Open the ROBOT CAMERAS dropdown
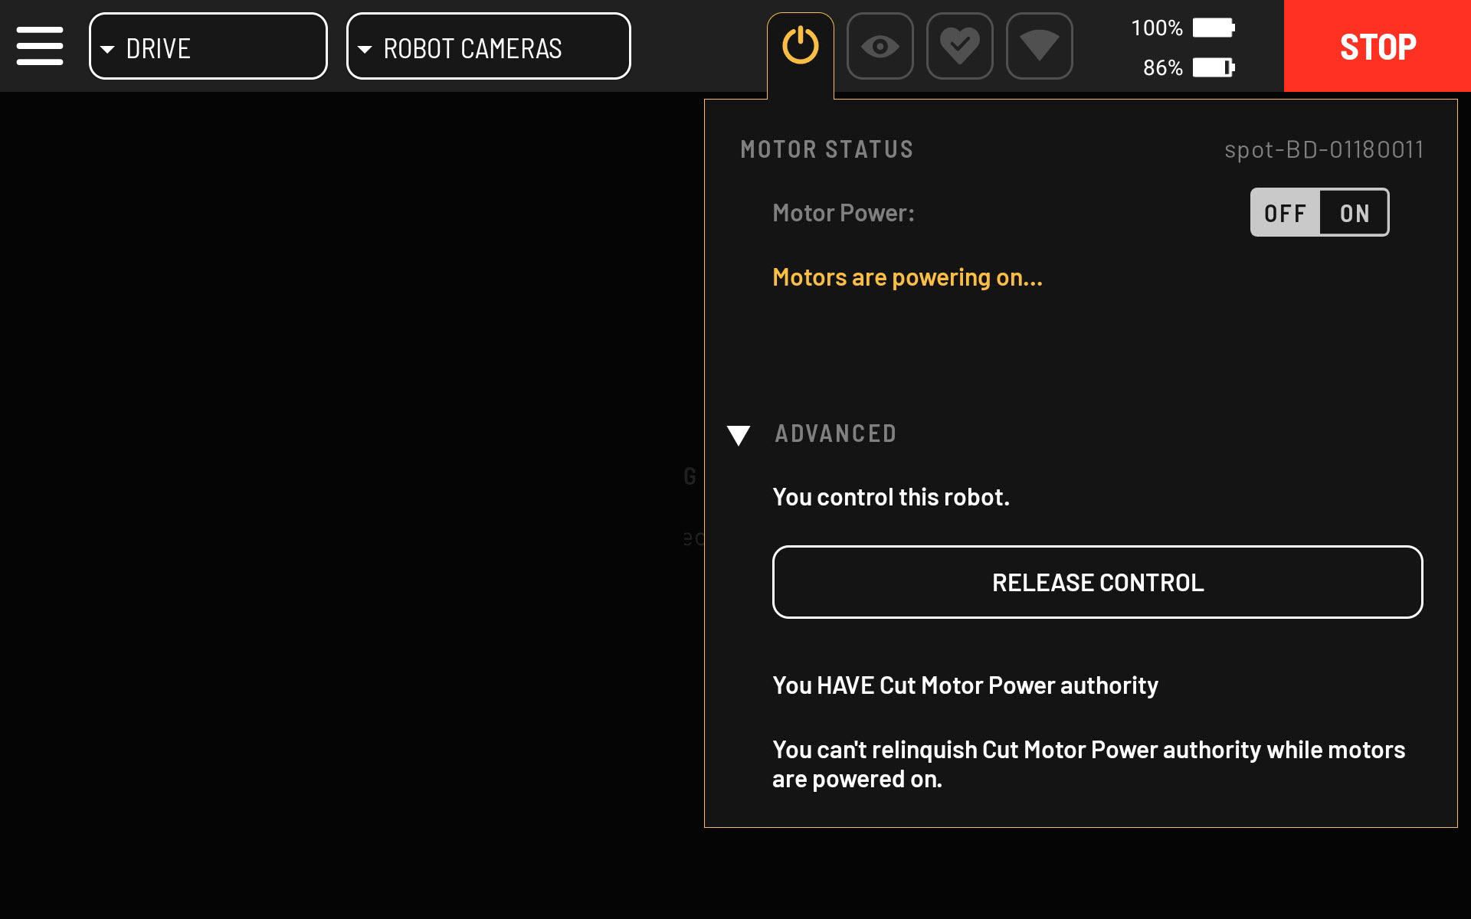 coord(488,46)
